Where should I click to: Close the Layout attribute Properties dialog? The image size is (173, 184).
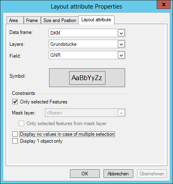click(x=164, y=4)
